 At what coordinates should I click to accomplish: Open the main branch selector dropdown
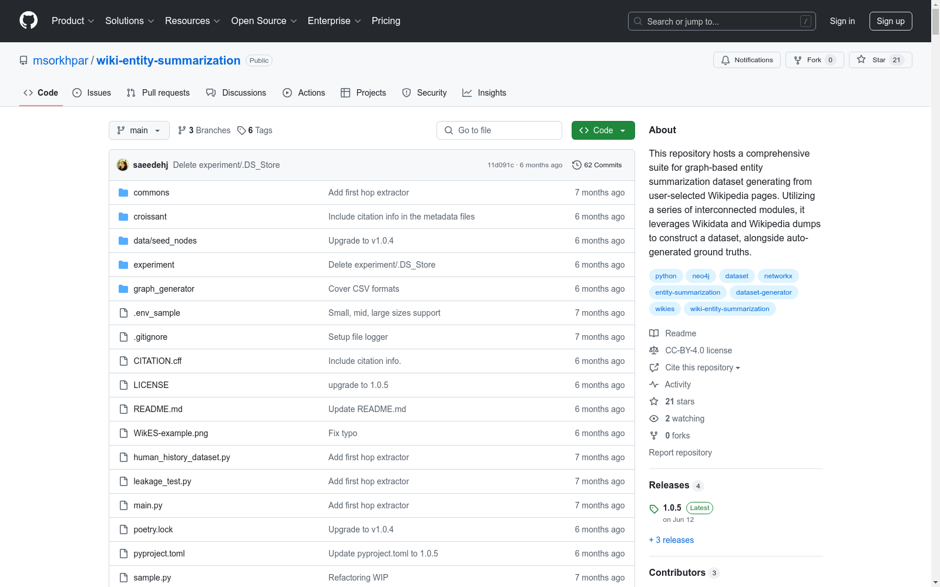point(139,130)
